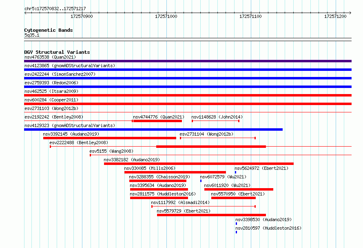This screenshot has height=248, width=363.
Task: Select the nsv1148628 (John2014) variant label
Action: coord(217,117)
